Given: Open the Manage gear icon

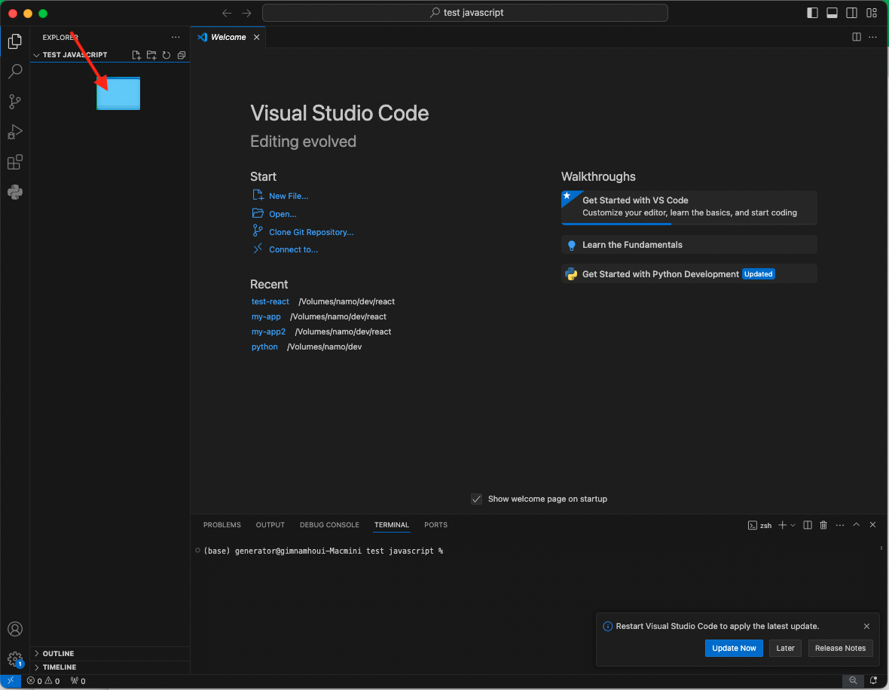Looking at the screenshot, I should pos(15,659).
